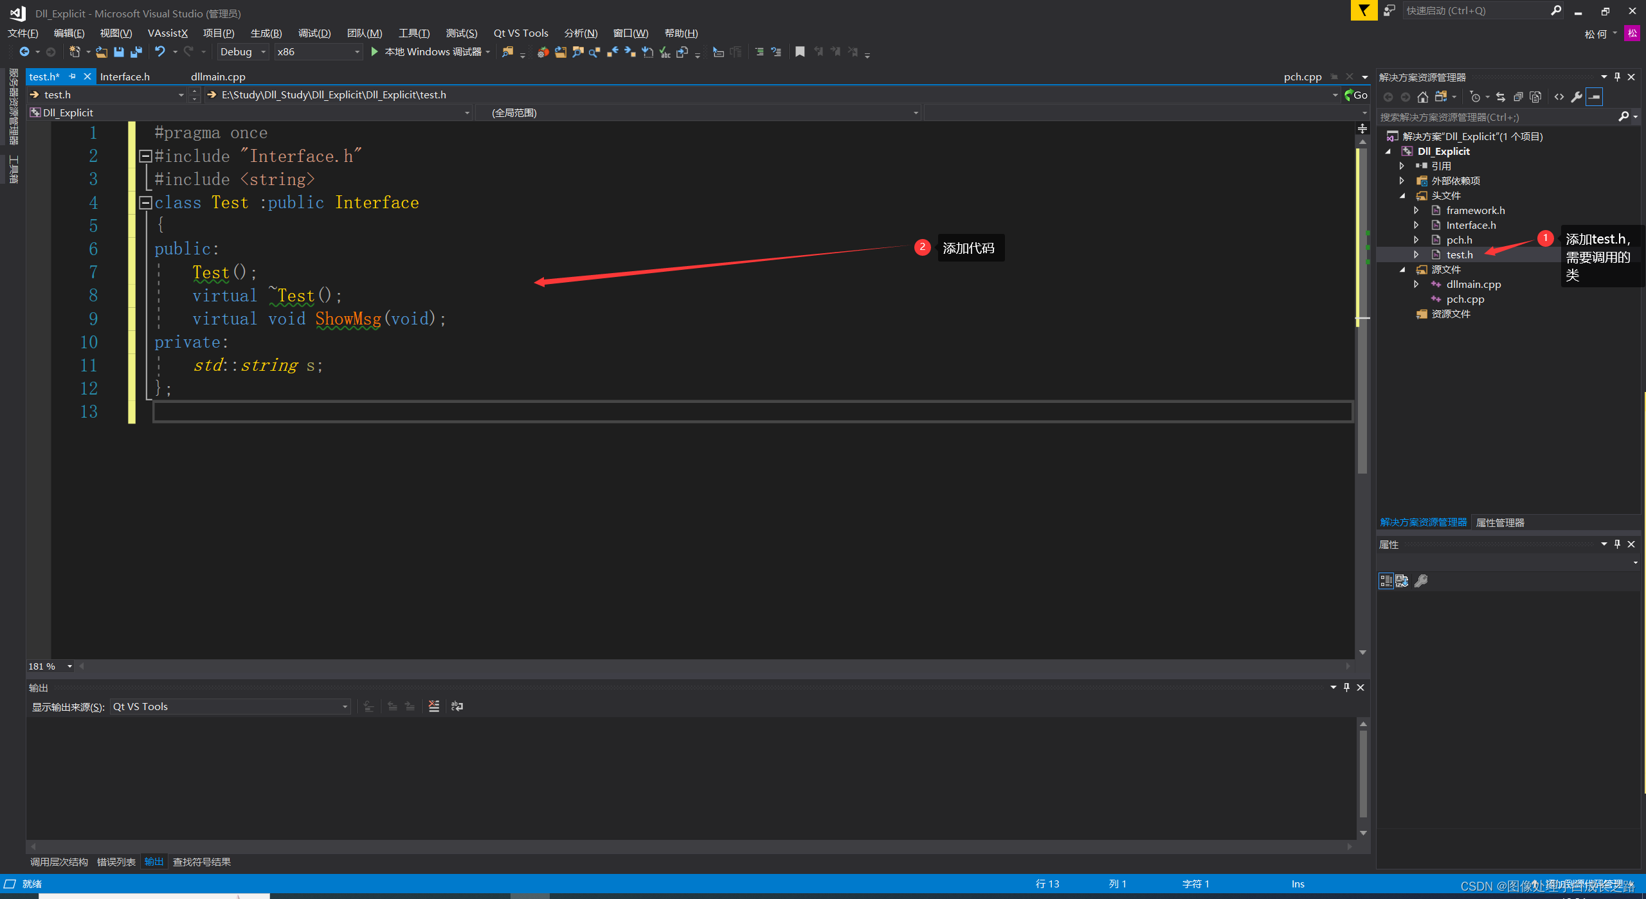Image resolution: width=1646 pixels, height=899 pixels.
Task: Click the Solution Explorer search box
Action: (x=1498, y=117)
